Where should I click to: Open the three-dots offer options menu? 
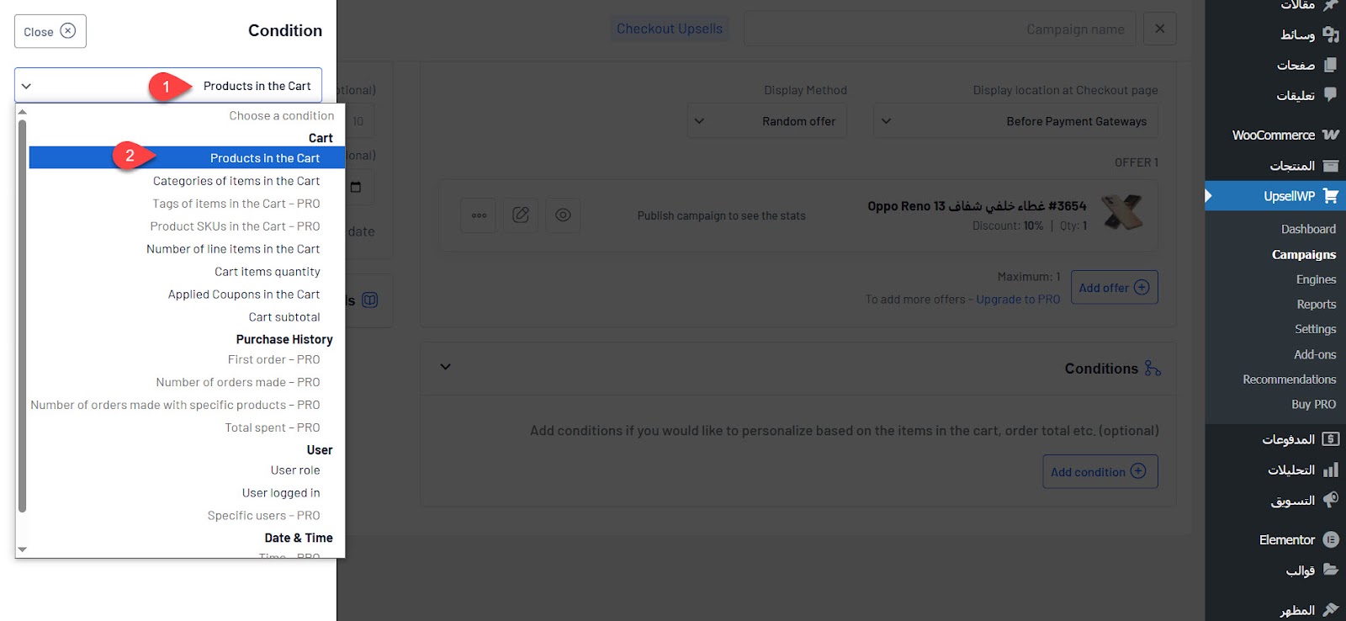pos(479,215)
